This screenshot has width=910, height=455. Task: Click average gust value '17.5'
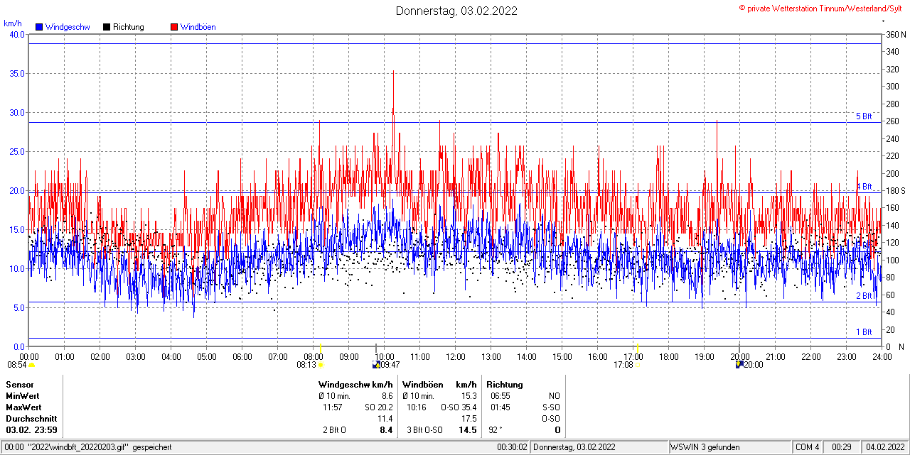click(469, 419)
